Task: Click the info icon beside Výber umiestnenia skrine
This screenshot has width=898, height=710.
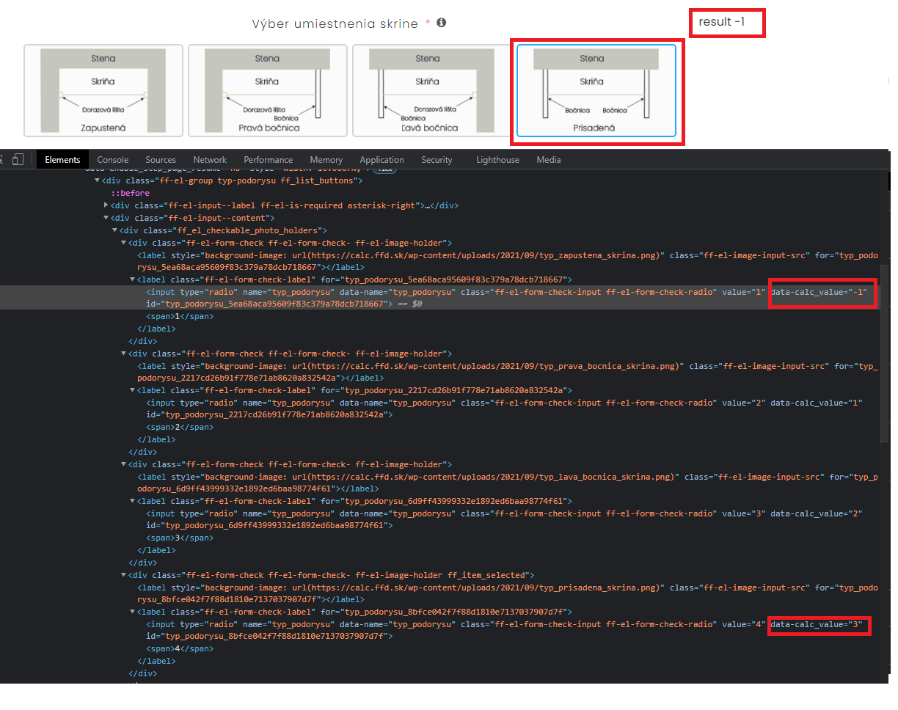Action: [442, 23]
